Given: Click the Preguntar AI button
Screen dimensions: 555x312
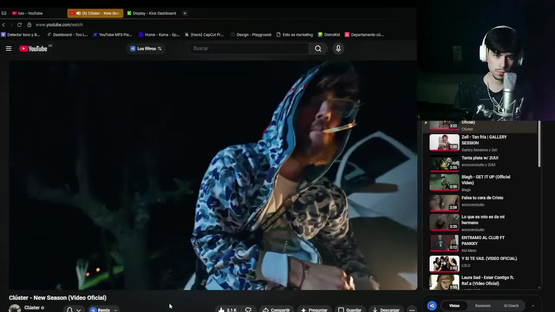Looking at the screenshot, I should point(314,310).
